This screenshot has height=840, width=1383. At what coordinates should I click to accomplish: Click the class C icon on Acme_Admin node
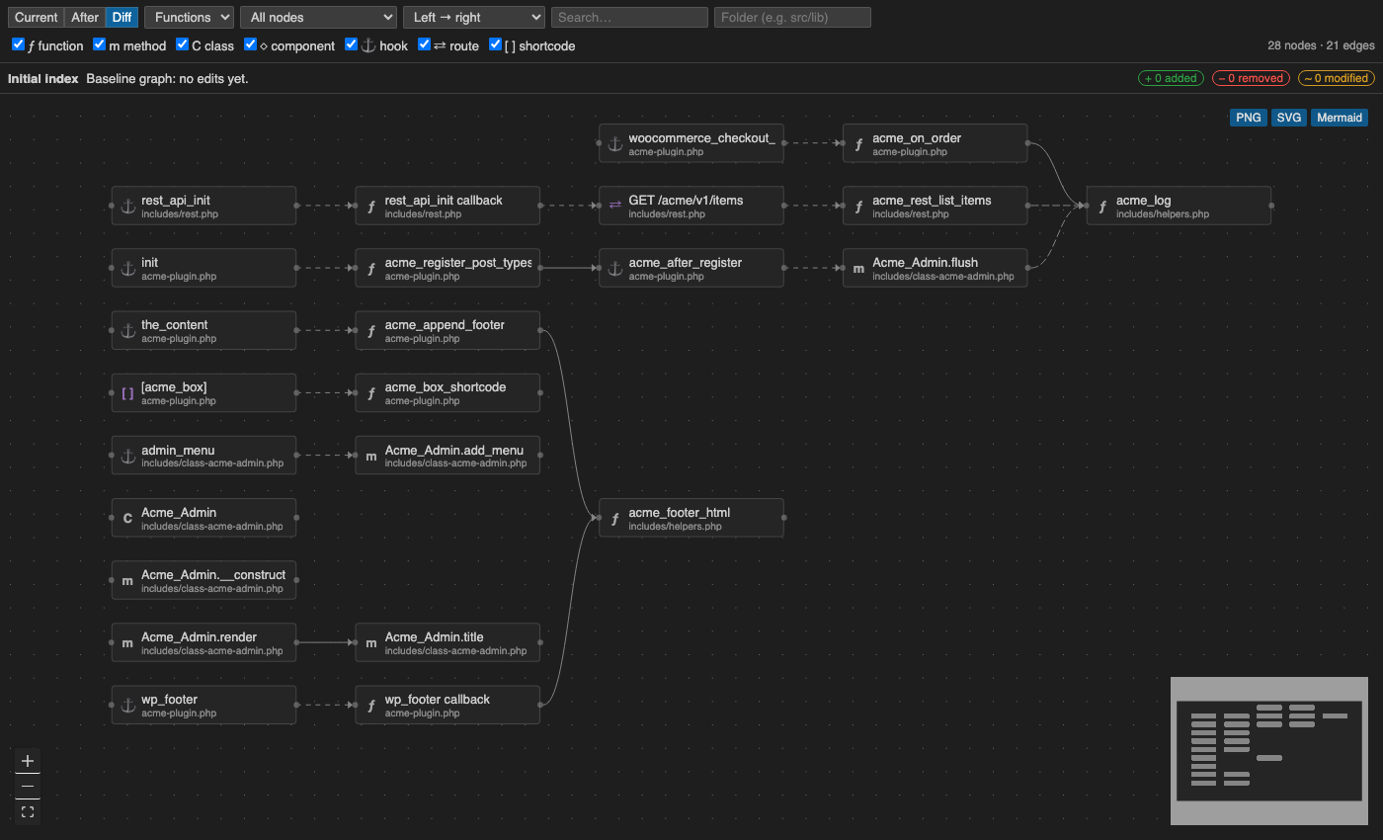pyautogui.click(x=127, y=518)
